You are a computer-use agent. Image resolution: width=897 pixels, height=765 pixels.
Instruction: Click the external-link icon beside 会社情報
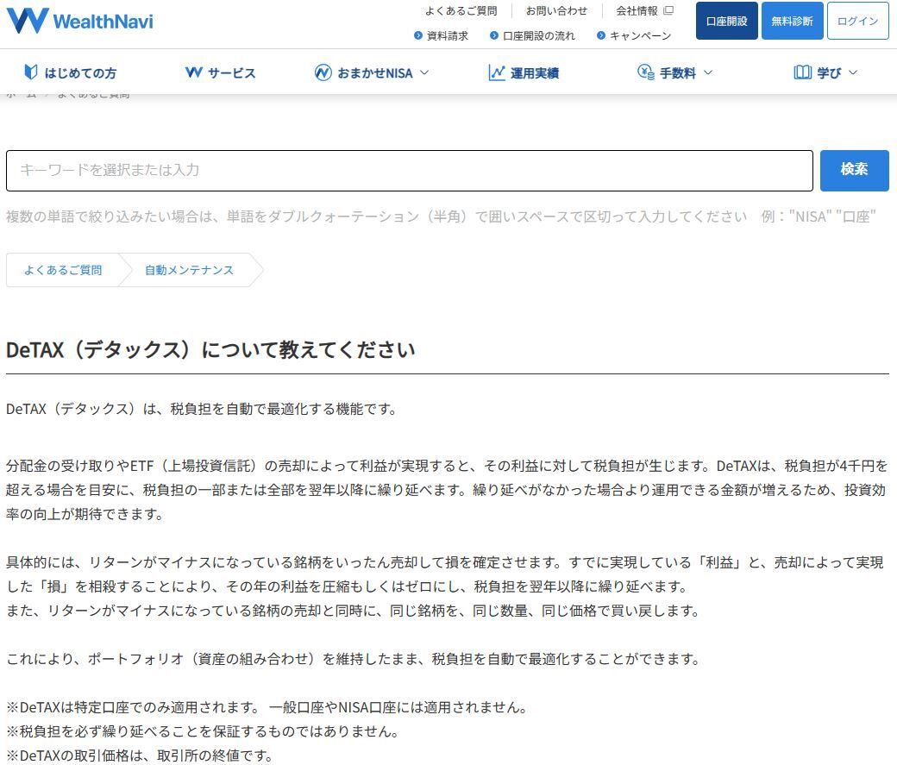[668, 10]
